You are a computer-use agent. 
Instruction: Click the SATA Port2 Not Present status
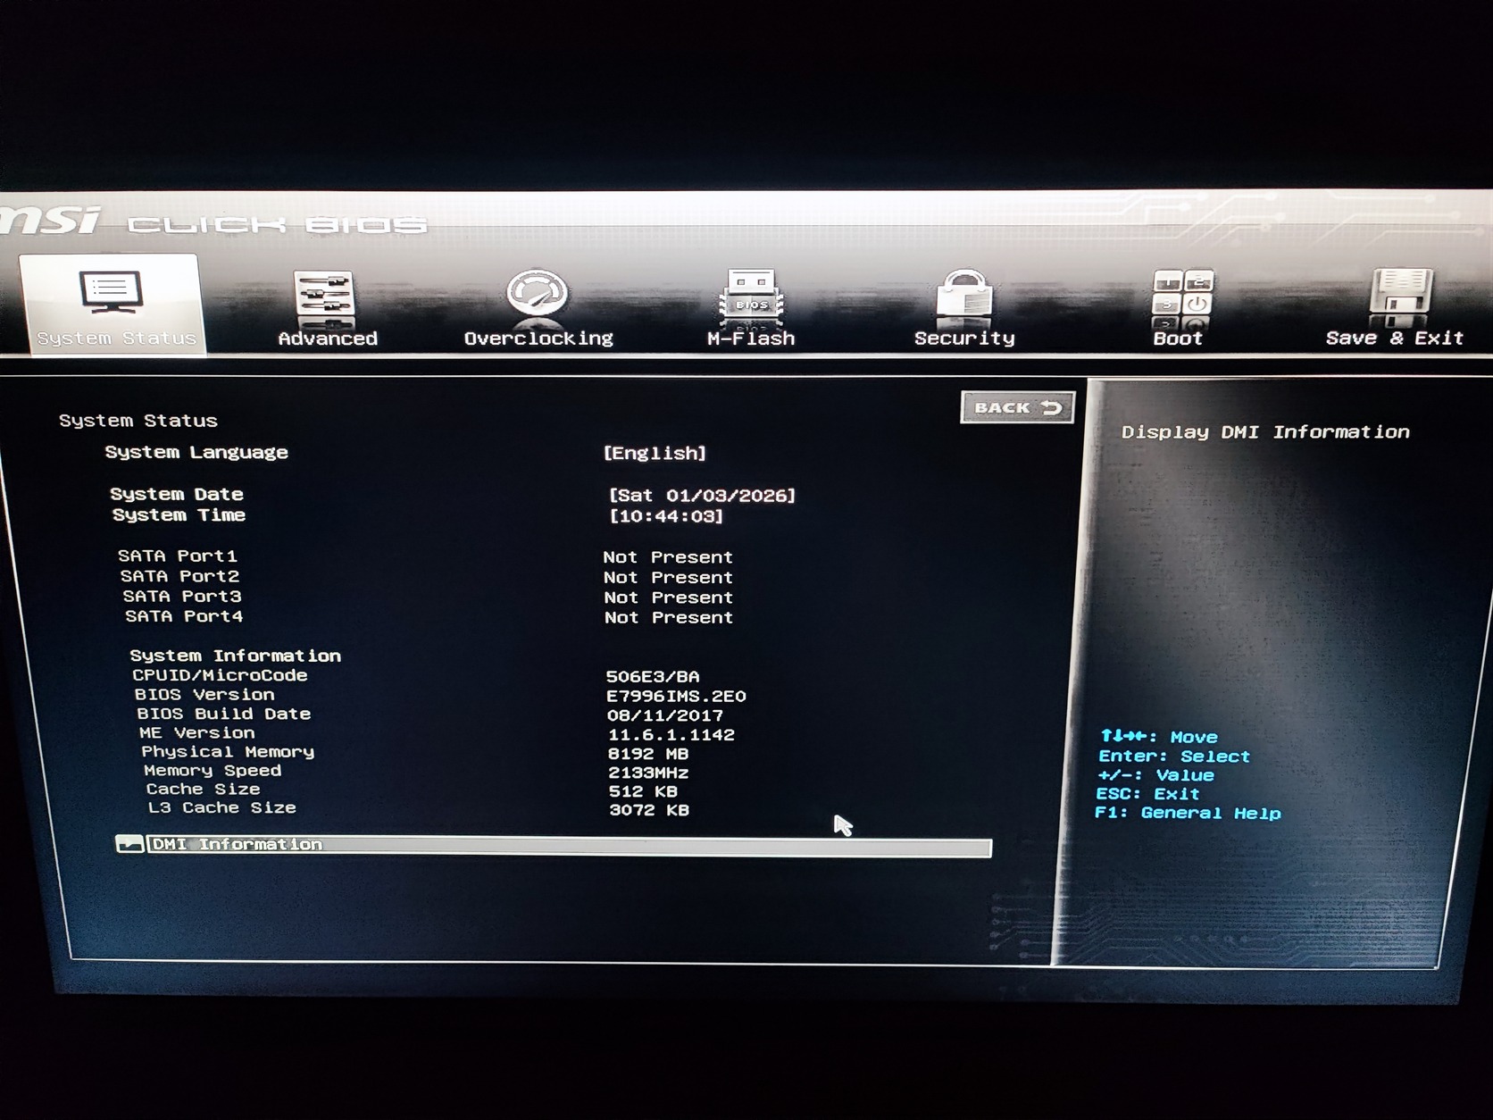click(x=668, y=578)
